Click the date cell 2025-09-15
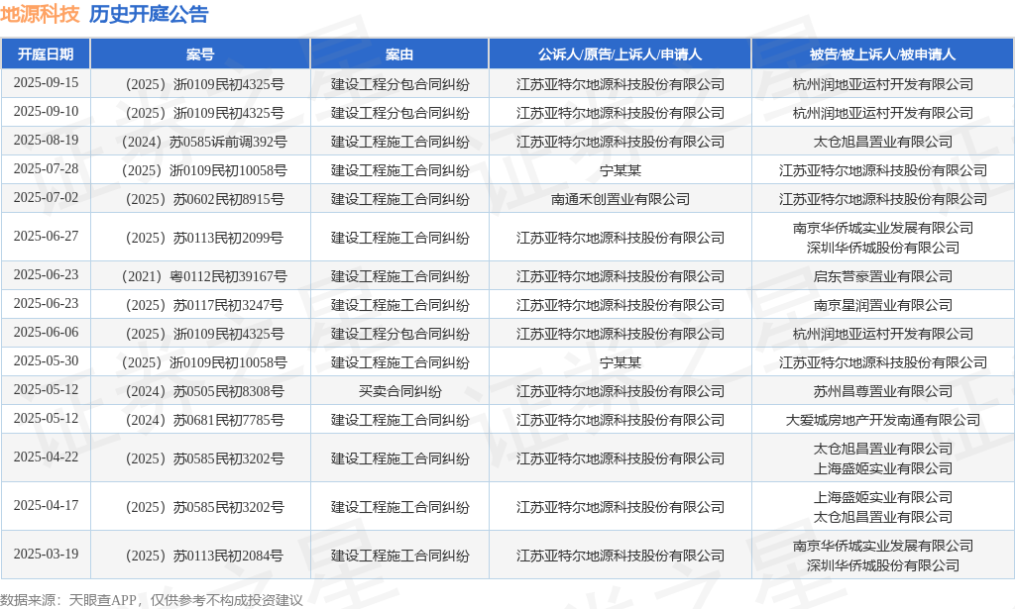Screen dimensions: 1015x609 [x=46, y=83]
